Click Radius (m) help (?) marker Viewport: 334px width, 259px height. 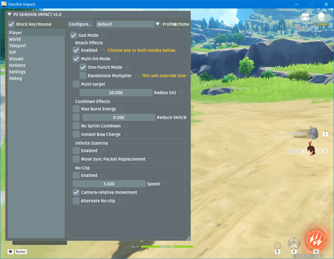click(x=181, y=93)
